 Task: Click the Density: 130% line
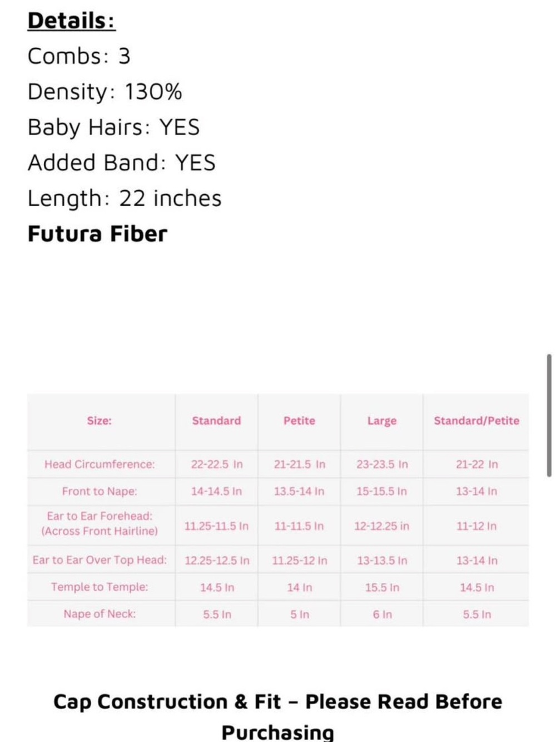(x=105, y=92)
